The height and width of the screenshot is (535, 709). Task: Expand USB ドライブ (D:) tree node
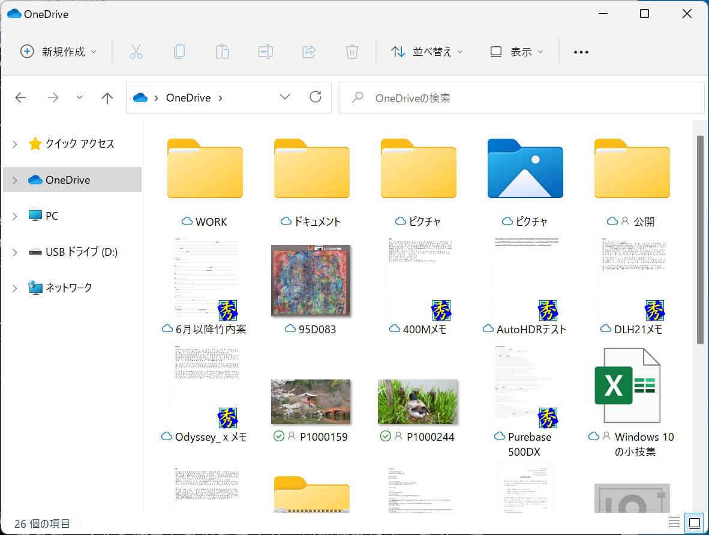click(x=15, y=252)
